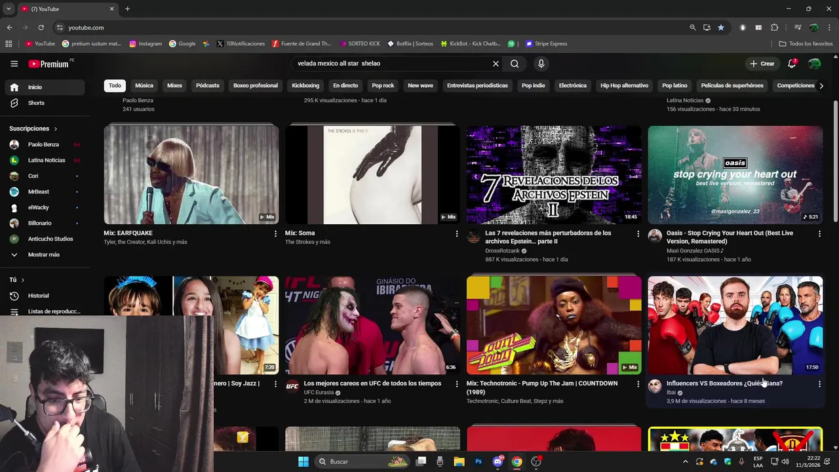Open Shorts in sidebar
The height and width of the screenshot is (472, 839).
pos(45,103)
